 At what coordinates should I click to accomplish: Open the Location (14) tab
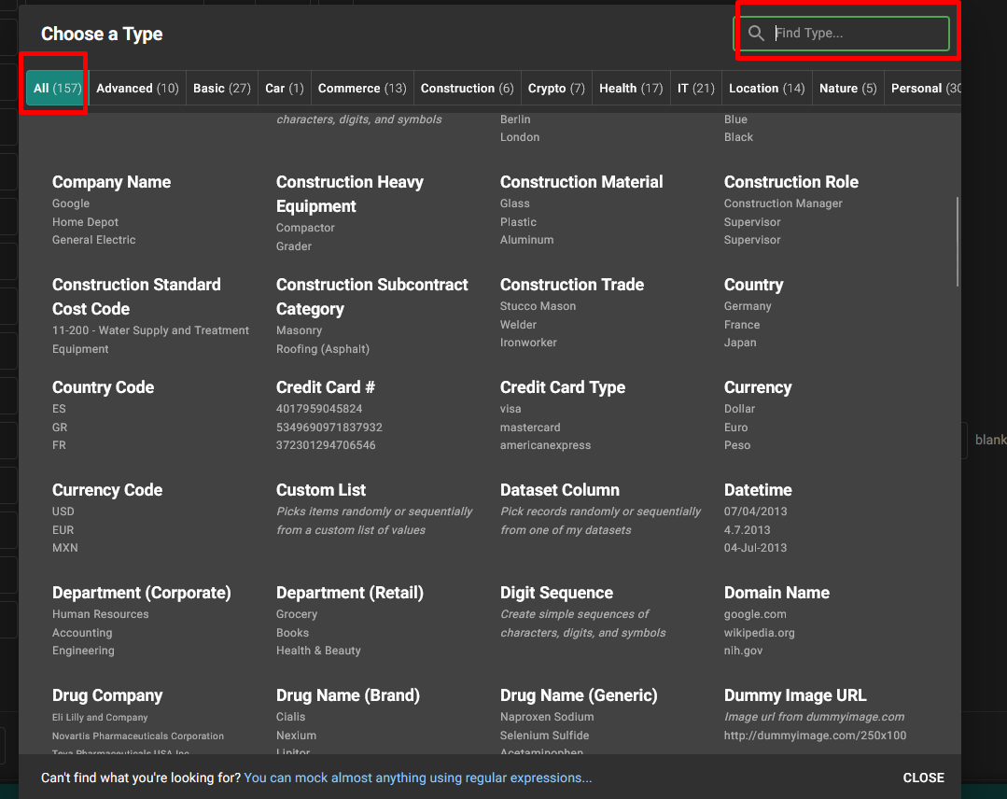767,88
